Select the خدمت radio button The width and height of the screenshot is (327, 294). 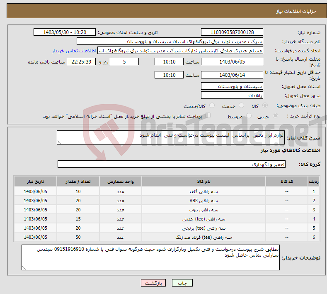[241, 105]
